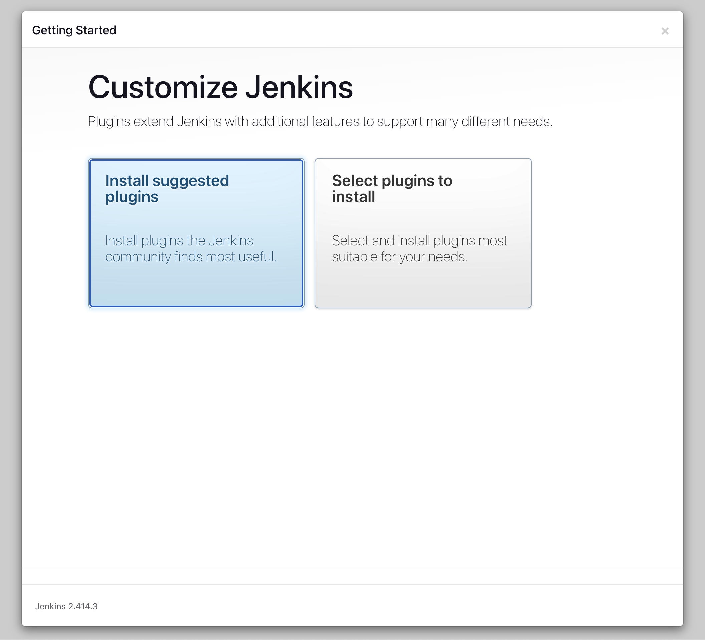Image resolution: width=705 pixels, height=640 pixels.
Task: Click the Jenkins 2.414.3 version label
Action: [x=66, y=606]
